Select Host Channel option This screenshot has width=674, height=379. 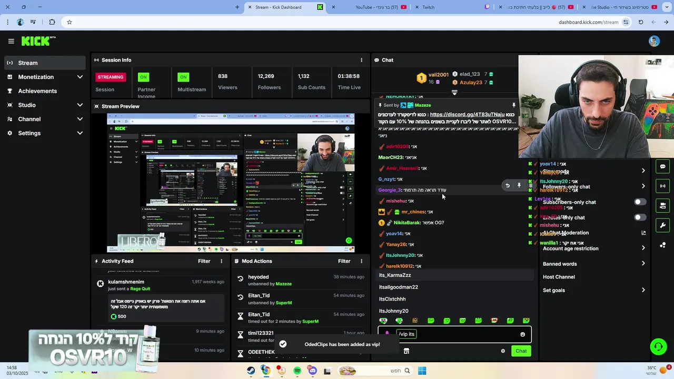559,277
